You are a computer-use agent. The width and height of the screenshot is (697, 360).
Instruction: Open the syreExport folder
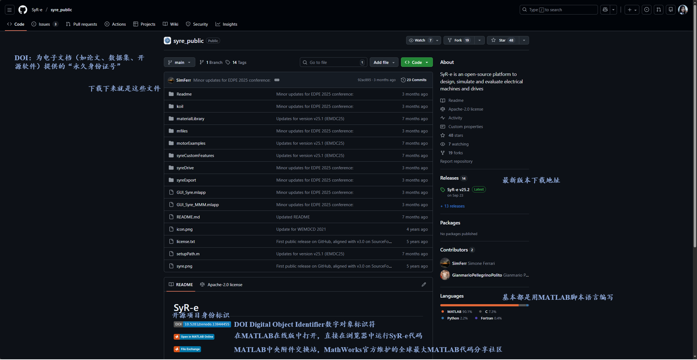[x=186, y=180]
